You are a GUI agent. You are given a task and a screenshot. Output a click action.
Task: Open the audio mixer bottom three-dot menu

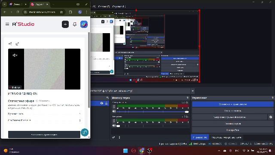(x=119, y=137)
